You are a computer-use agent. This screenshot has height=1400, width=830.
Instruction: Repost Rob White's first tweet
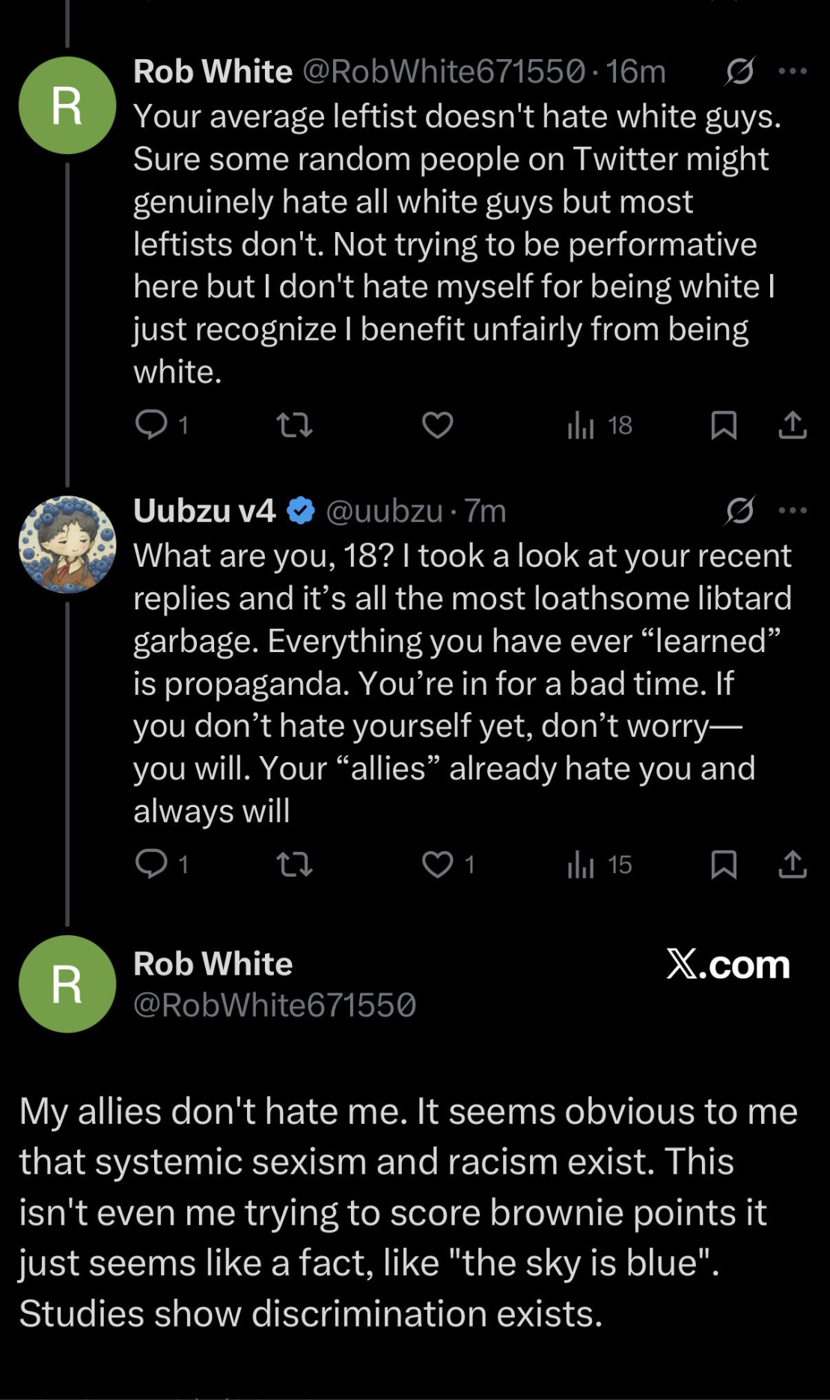click(294, 425)
